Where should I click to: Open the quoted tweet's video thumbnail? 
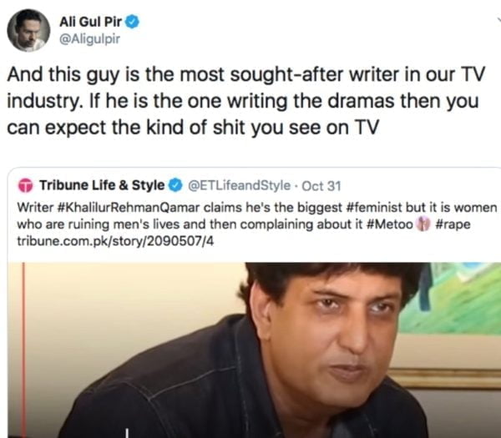[255, 350]
